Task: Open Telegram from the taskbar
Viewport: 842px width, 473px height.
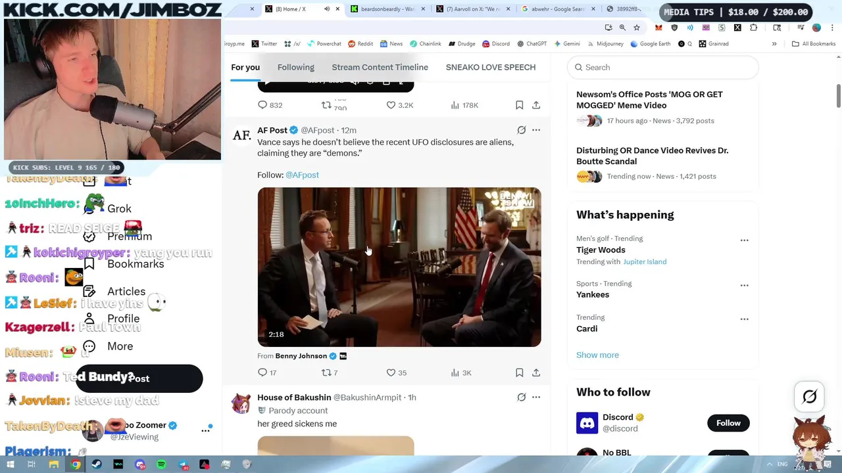Action: (x=183, y=464)
